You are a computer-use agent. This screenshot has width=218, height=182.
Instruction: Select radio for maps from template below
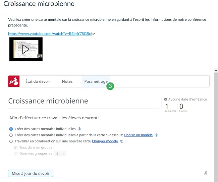(x=11, y=135)
